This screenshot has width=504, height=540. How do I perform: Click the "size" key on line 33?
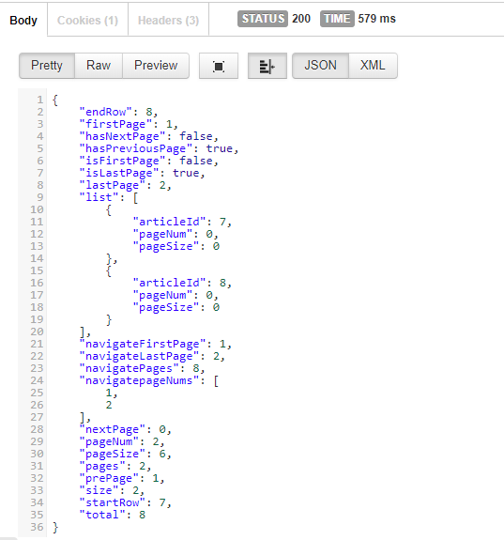[99, 490]
